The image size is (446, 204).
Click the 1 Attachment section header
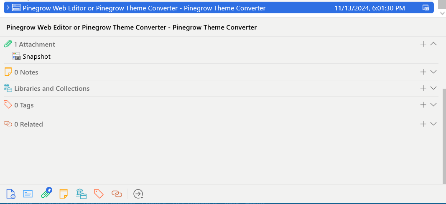35,45
